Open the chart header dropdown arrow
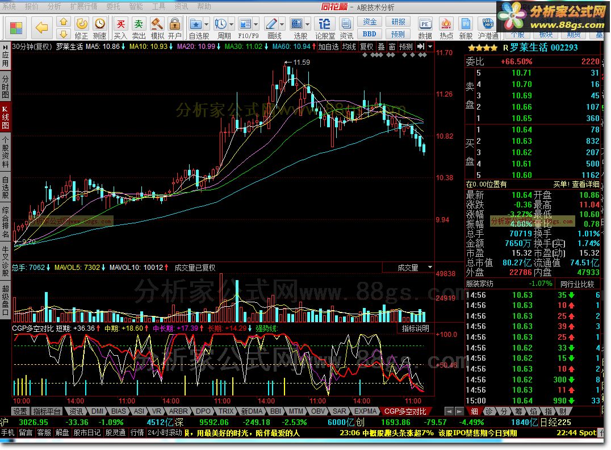 [x=430, y=47]
